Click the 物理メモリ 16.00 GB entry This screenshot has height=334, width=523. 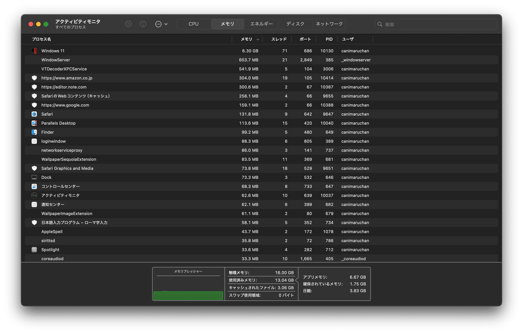[x=261, y=273]
